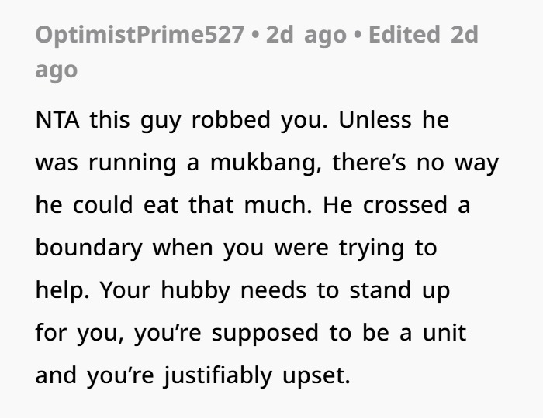Click the '2d ago' comment timestamp
The image size is (543, 418).
(303, 36)
